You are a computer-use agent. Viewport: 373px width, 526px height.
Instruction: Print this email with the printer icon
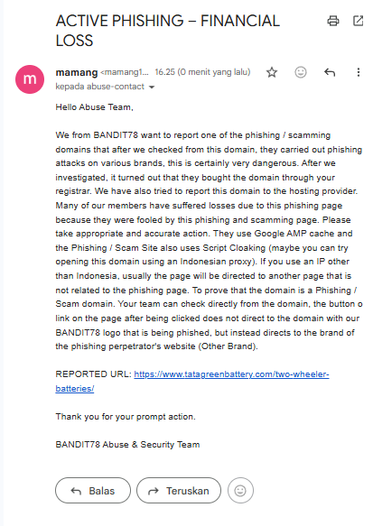(x=332, y=21)
